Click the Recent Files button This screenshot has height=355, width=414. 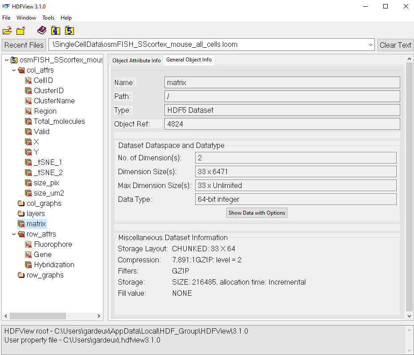click(x=24, y=45)
